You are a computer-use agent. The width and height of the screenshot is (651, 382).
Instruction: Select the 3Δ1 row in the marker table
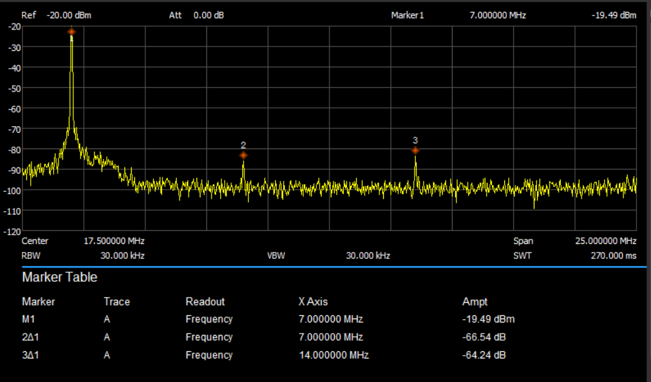[x=31, y=355]
